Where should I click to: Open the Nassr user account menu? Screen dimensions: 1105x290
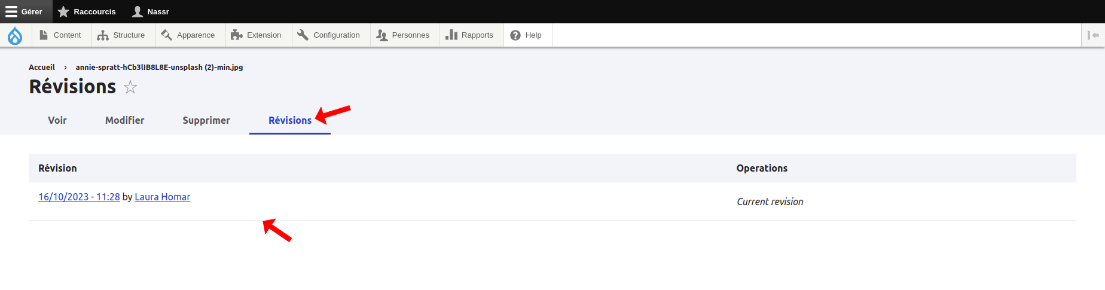tap(151, 11)
